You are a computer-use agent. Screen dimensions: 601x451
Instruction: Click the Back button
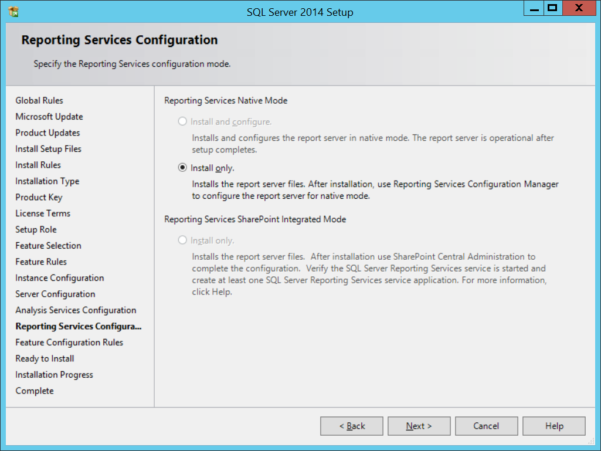coord(351,426)
